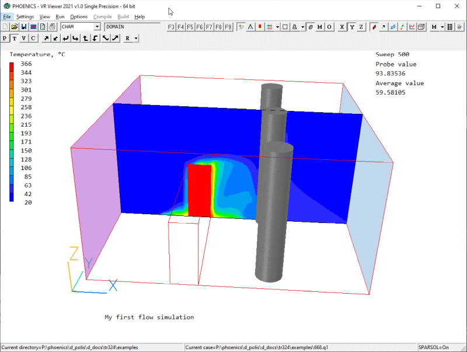Open the Settings menu
The image size is (467, 352).
coord(25,17)
